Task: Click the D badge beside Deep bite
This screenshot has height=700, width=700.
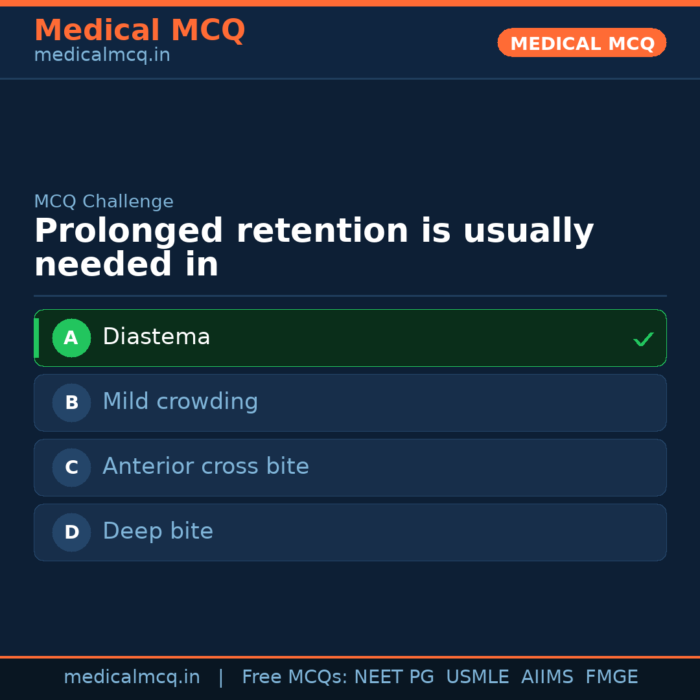Action: pyautogui.click(x=71, y=532)
